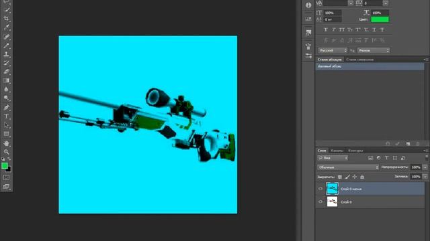The image size is (430, 241).
Task: Open the opacity slider arrow
Action: [x=425, y=167]
